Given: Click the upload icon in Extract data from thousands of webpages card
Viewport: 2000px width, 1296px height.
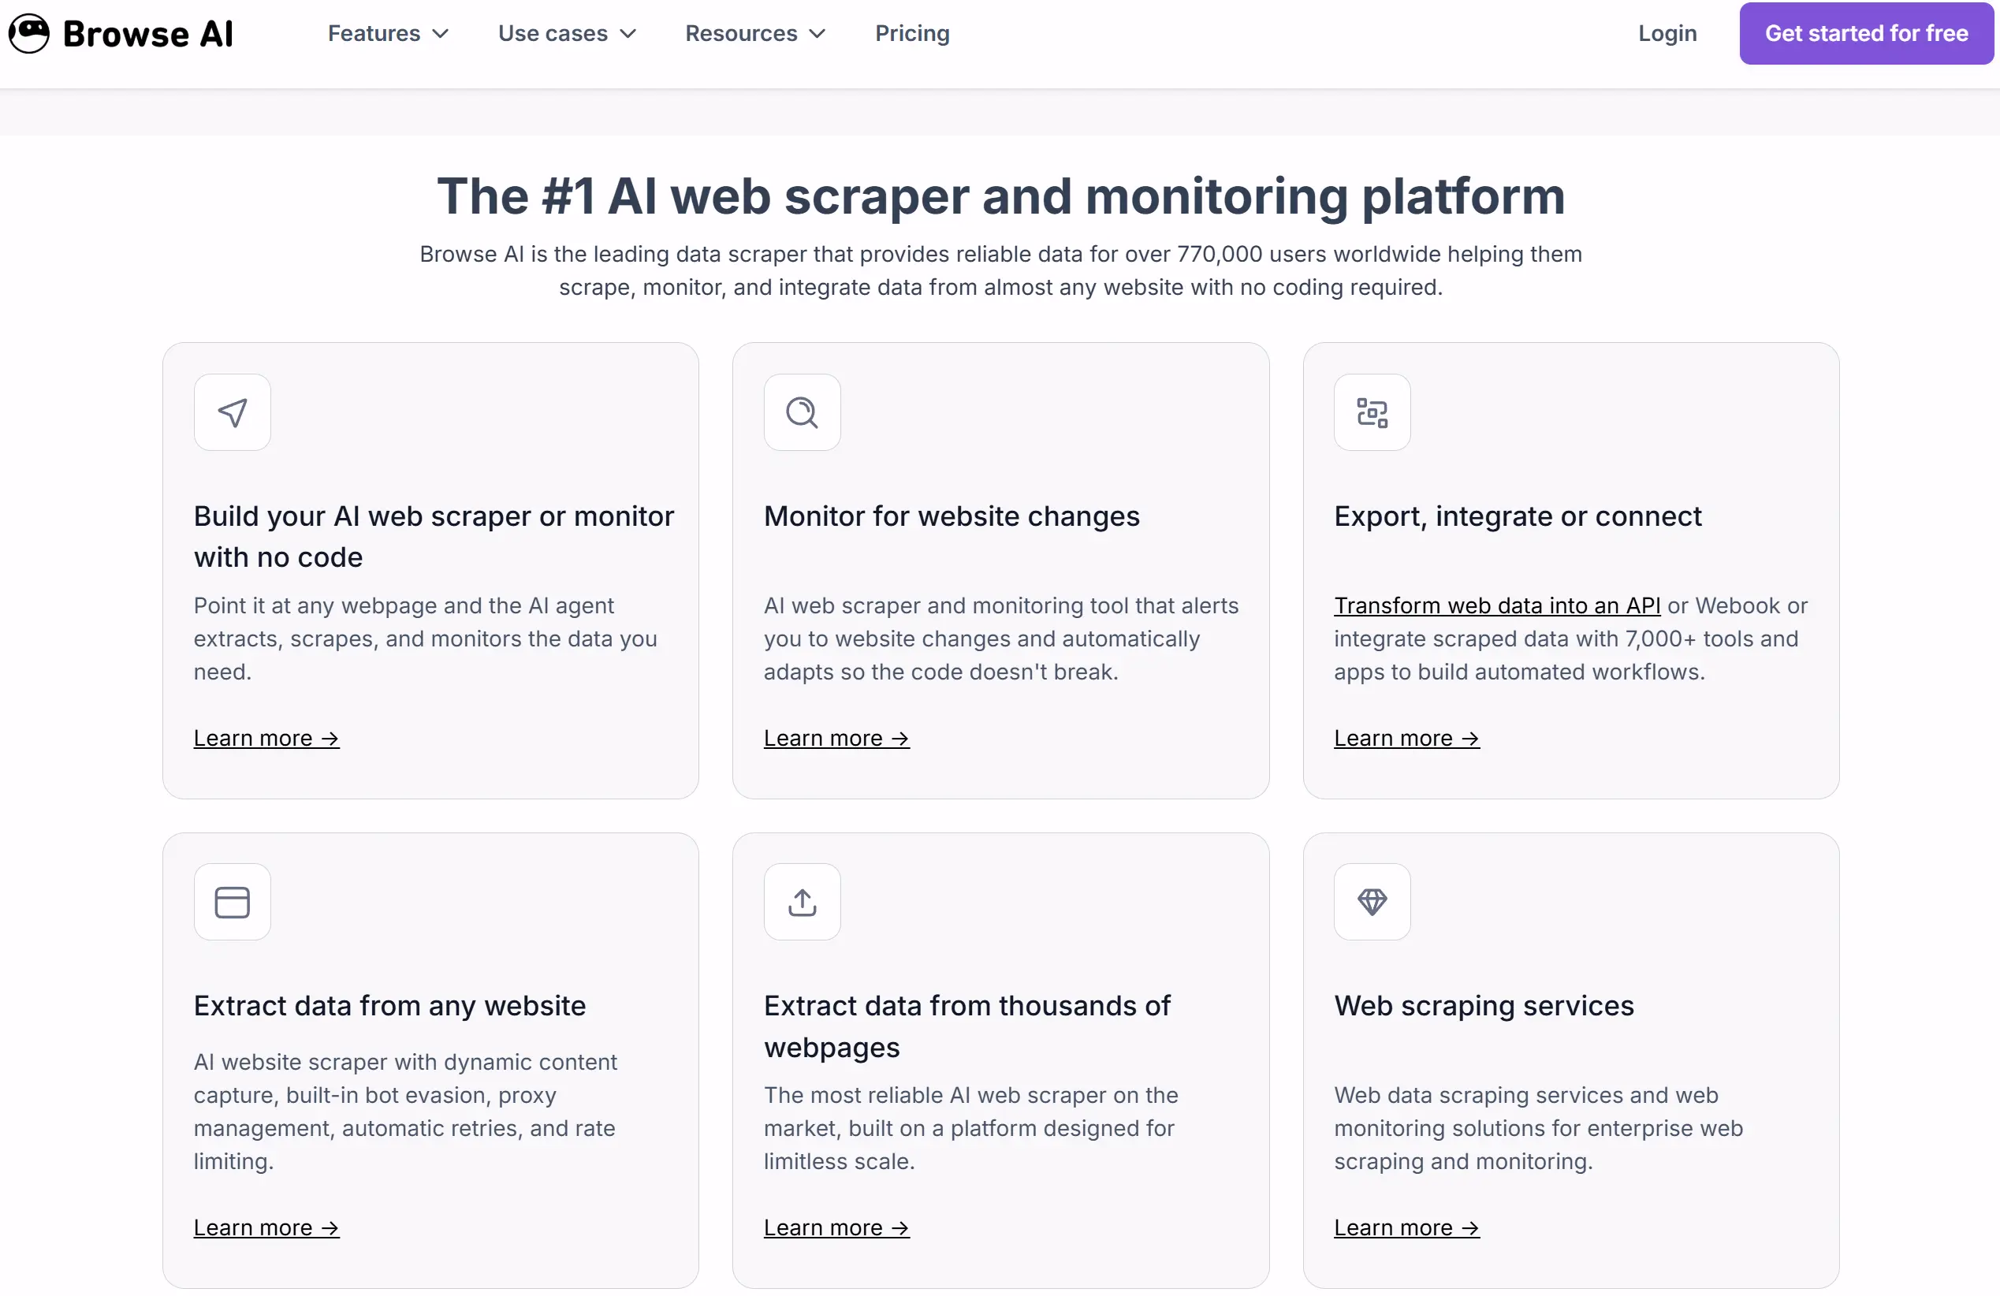Looking at the screenshot, I should [x=802, y=902].
